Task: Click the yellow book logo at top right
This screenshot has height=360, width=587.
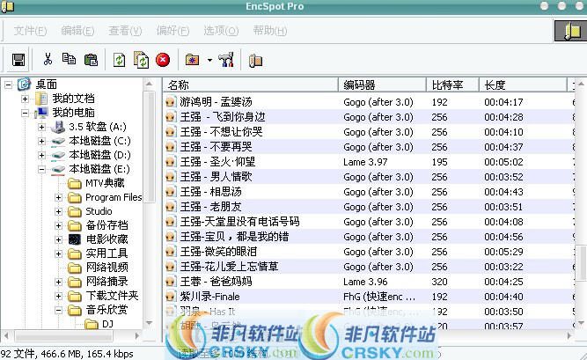Action: 572,31
